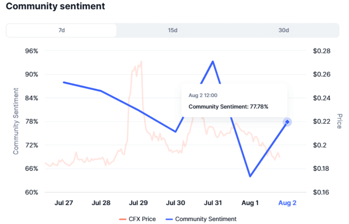Switch to the 15d tab
This screenshot has height=224, width=349.
point(173,30)
